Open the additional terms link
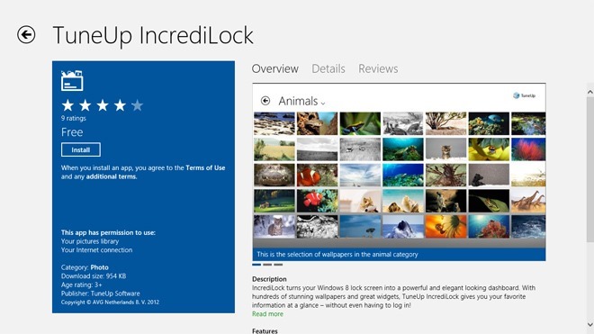Viewport: 594px width, 334px height. pos(112,176)
